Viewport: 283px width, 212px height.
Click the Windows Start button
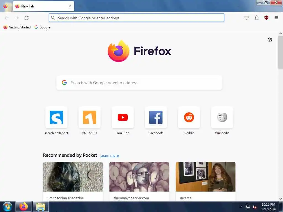[x=7, y=206]
